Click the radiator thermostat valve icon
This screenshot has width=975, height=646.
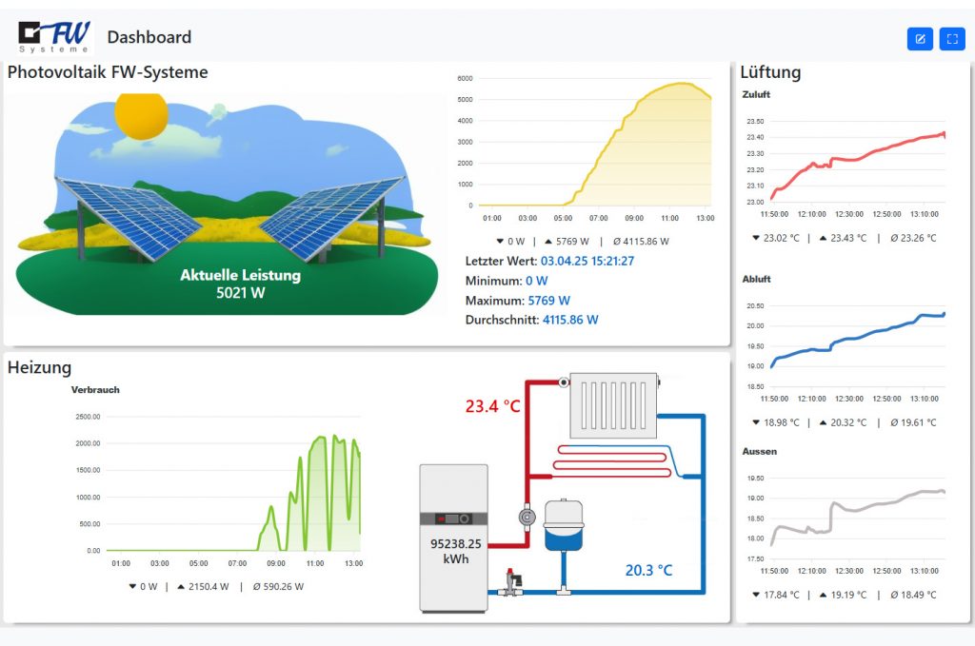coord(564,382)
